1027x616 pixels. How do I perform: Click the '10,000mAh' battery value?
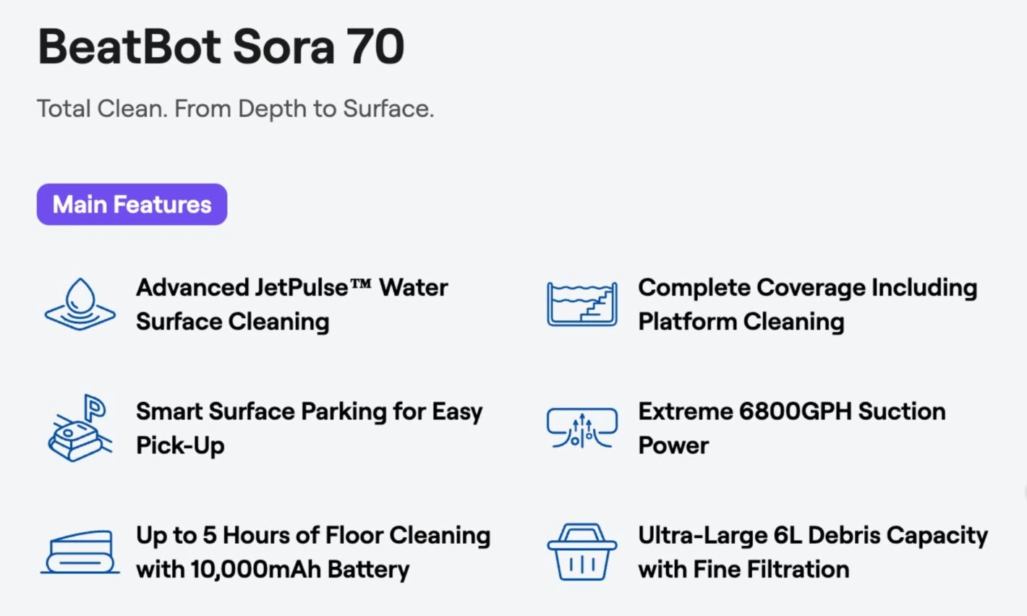[255, 570]
